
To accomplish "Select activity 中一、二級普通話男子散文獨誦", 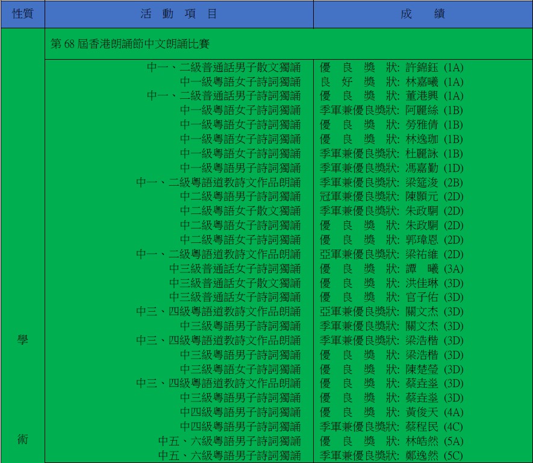I will (223, 68).
